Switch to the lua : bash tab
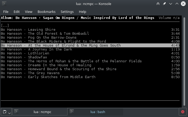 [98, 112]
